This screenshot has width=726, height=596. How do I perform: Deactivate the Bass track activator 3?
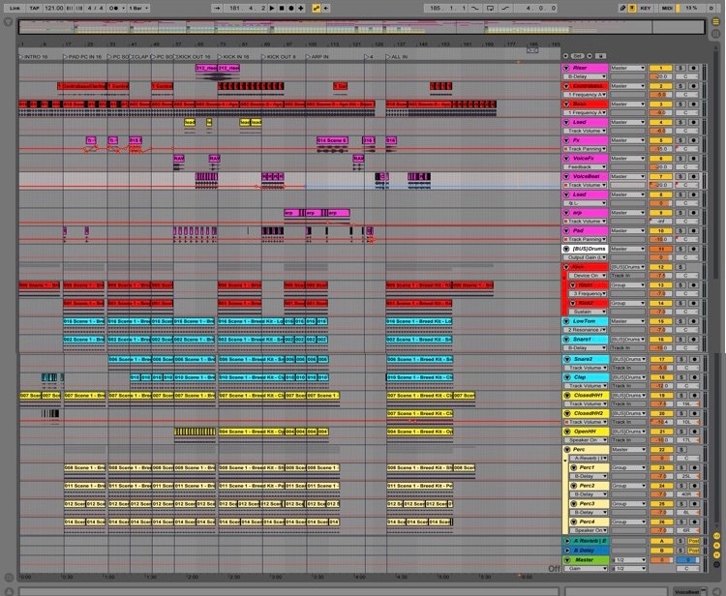click(x=661, y=104)
